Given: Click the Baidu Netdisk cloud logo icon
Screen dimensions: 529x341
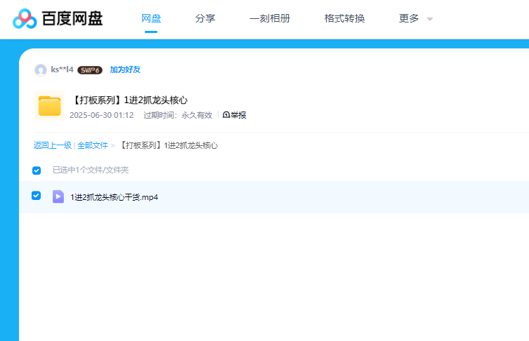Looking at the screenshot, I should (25, 19).
